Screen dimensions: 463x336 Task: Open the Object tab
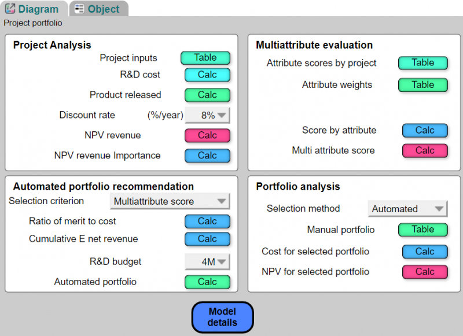click(x=98, y=9)
